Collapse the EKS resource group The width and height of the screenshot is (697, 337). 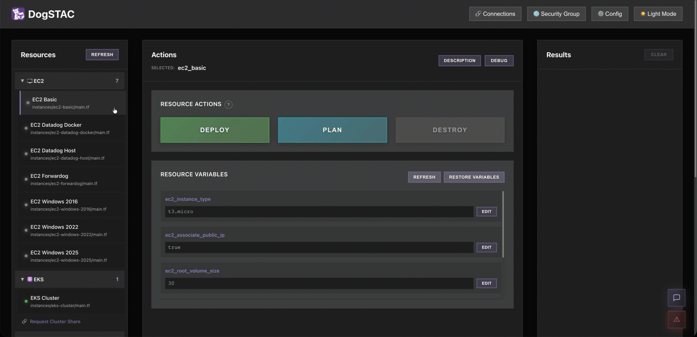(23, 279)
